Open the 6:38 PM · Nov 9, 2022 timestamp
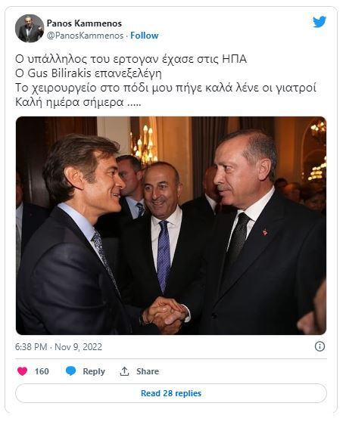Image resolution: width=346 pixels, height=428 pixels. click(x=58, y=347)
